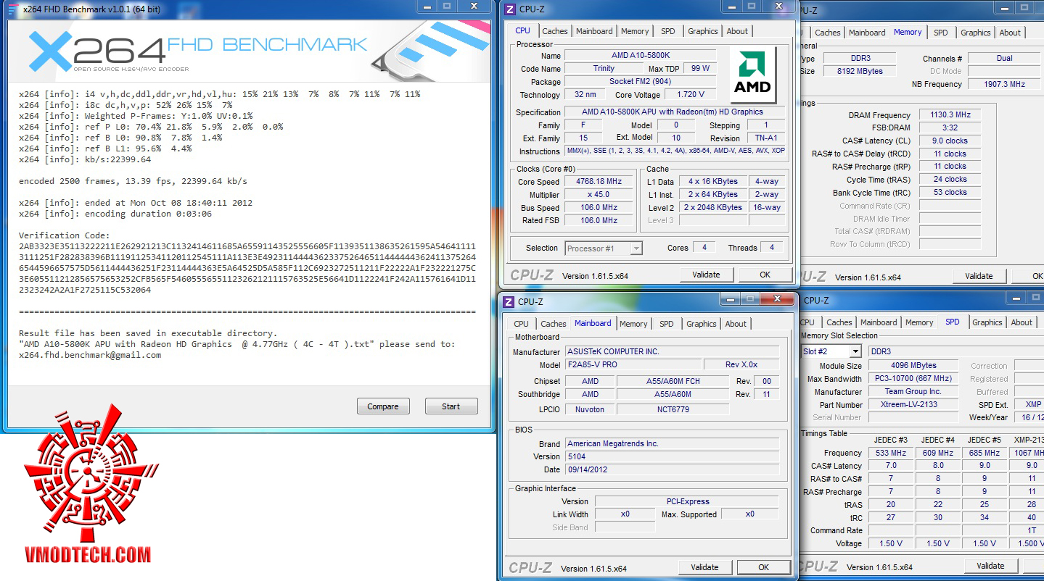Open the Processor #1 selection dropdown
This screenshot has height=581, width=1044.
point(604,248)
